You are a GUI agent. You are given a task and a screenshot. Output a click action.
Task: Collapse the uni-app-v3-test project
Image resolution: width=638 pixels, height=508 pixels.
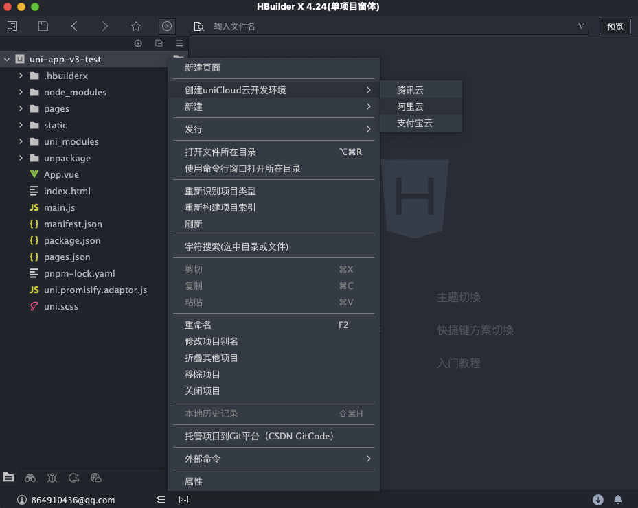pos(7,60)
